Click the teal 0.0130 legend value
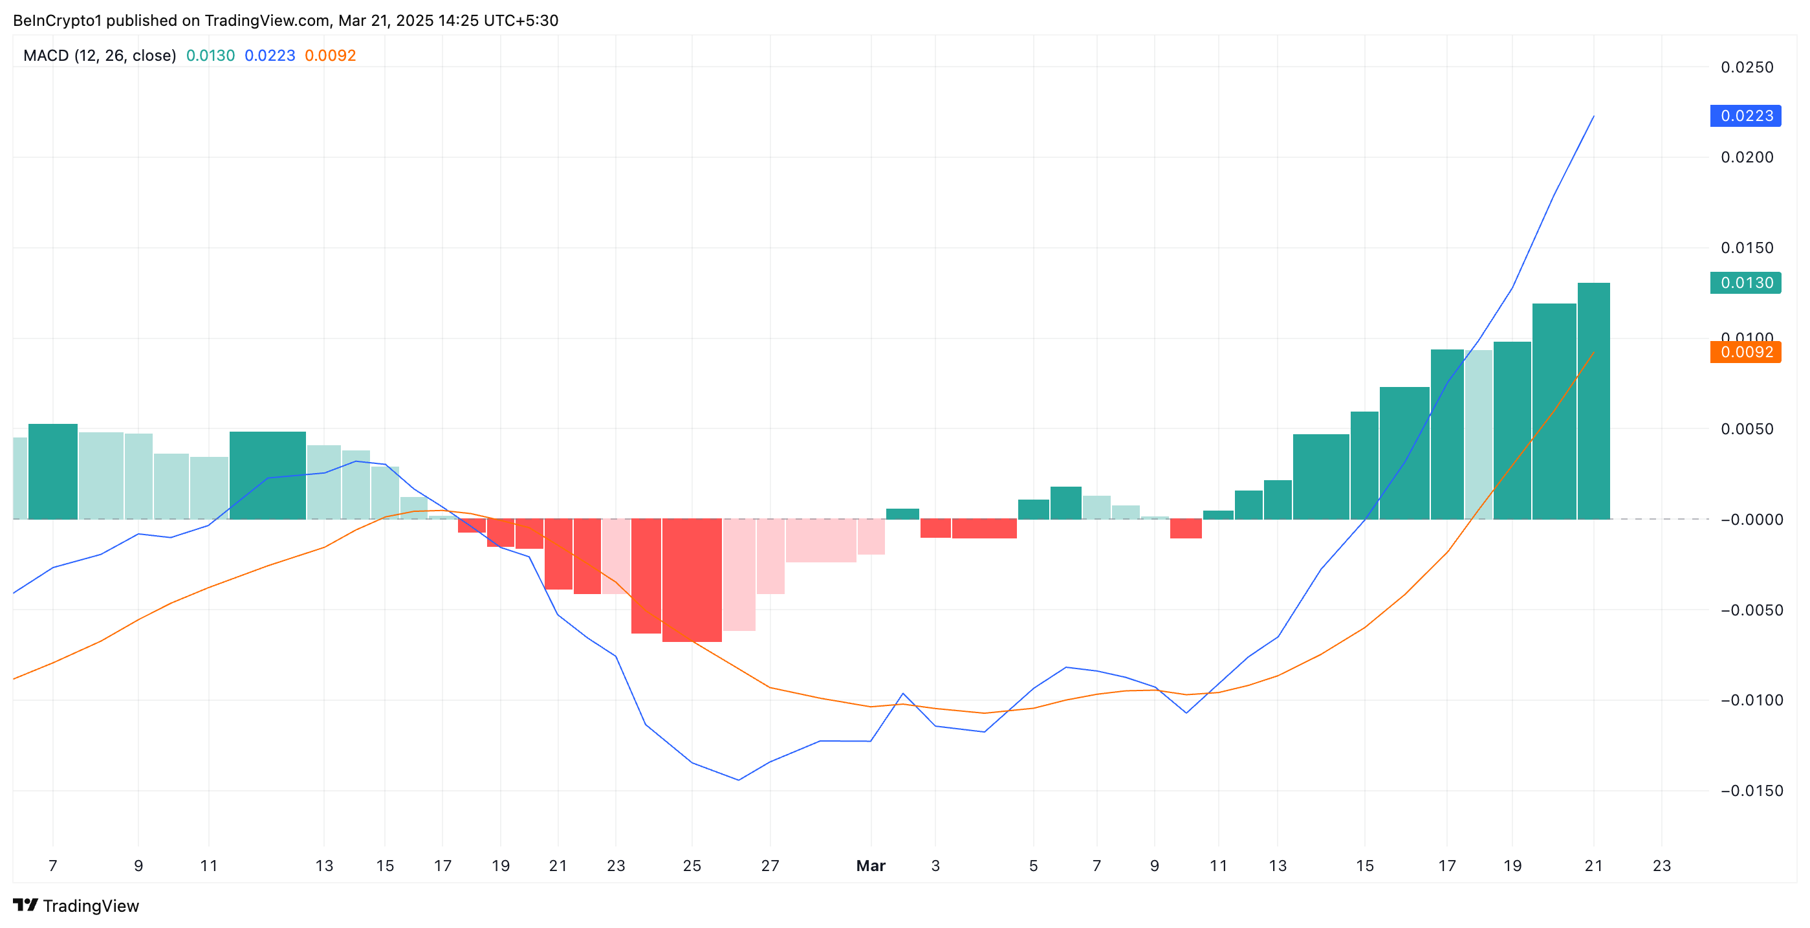This screenshot has height=928, width=1810. tap(210, 56)
